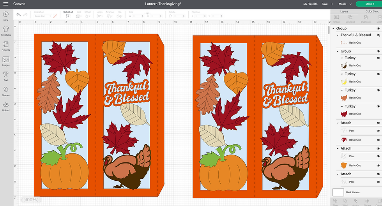Toggle visibility of the nested Group layer
The height and width of the screenshot is (206, 382).
[x=378, y=51]
